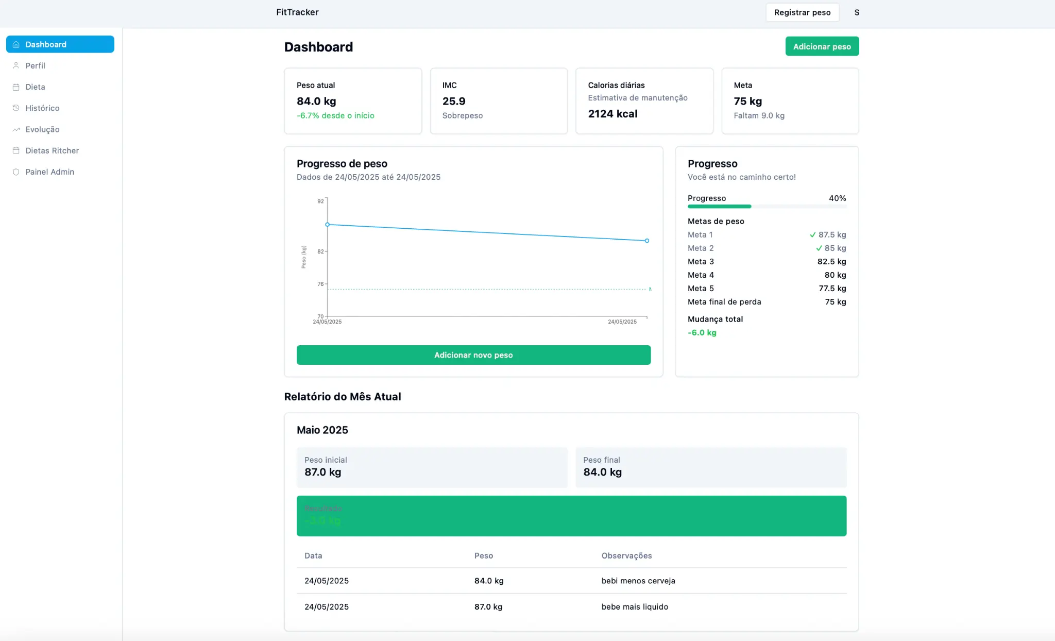1055x641 pixels.
Task: Select the Evolução trend chart icon
Action: point(16,129)
